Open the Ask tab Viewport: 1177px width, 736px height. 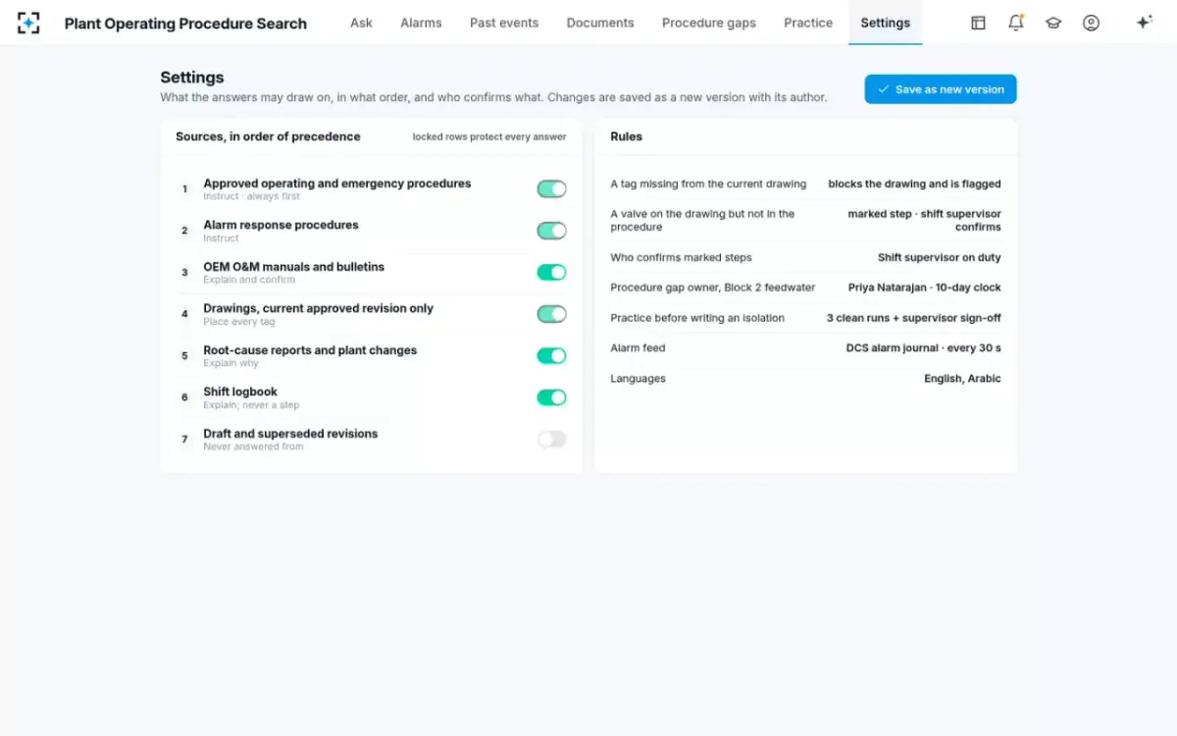(361, 23)
